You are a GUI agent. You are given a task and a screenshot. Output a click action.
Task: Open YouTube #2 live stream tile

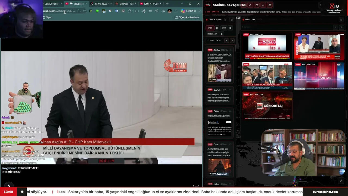pos(319,46)
